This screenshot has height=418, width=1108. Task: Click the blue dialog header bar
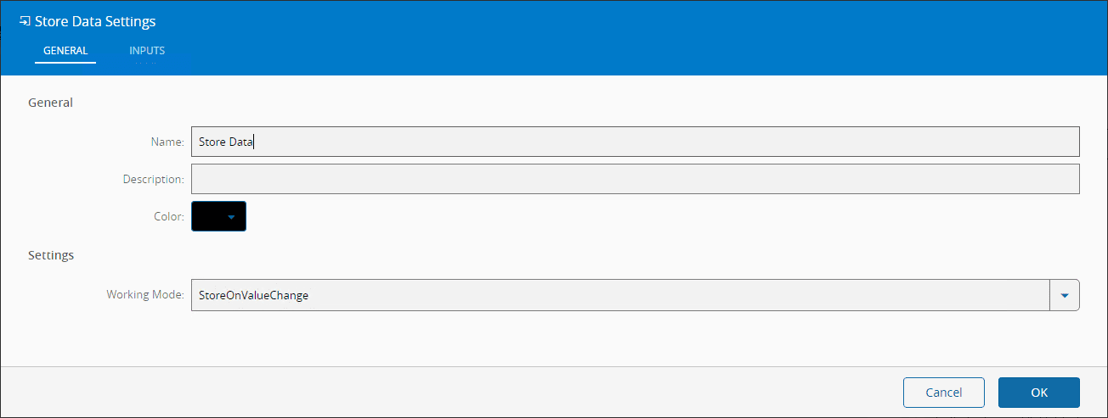click(x=595, y=25)
